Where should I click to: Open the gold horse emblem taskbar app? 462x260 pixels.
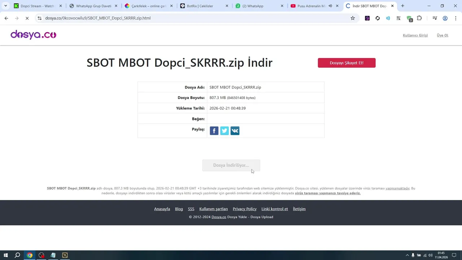tap(65, 255)
